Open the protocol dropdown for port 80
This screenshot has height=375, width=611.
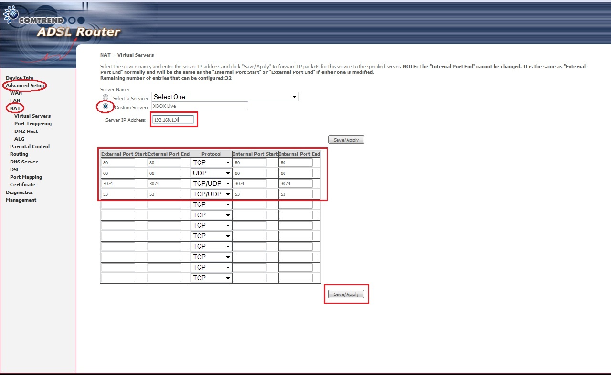coord(211,162)
